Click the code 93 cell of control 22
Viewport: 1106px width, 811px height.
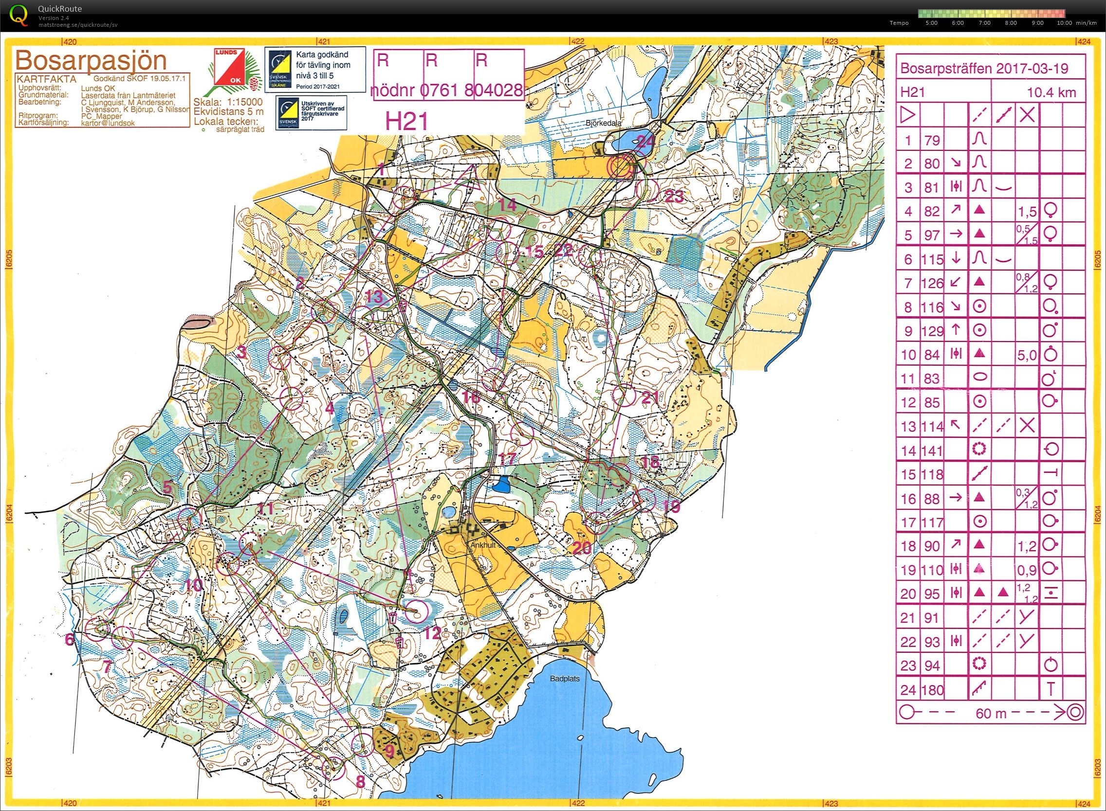point(932,642)
